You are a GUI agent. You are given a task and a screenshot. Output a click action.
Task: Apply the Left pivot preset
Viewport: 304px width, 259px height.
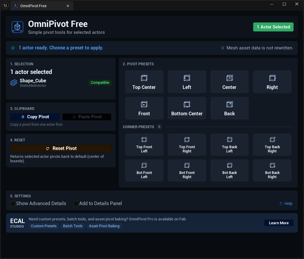[187, 82]
